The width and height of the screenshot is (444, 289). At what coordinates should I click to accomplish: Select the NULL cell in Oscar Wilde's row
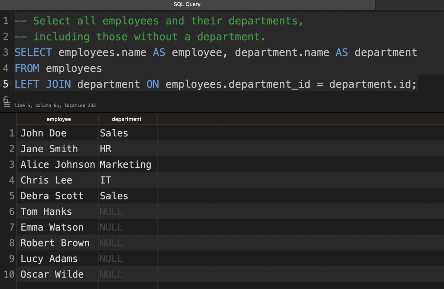[128, 274]
